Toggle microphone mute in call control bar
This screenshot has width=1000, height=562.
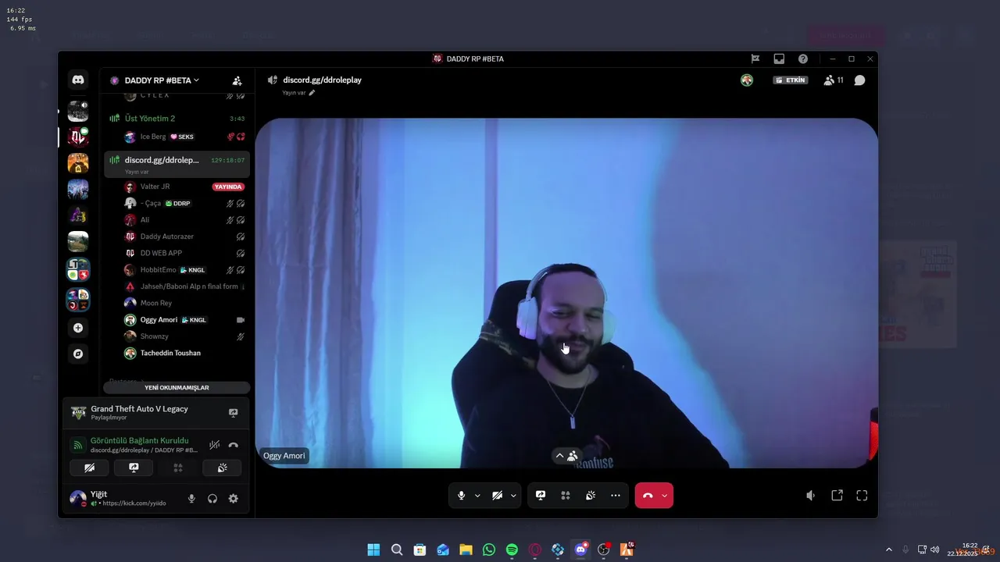pyautogui.click(x=462, y=496)
